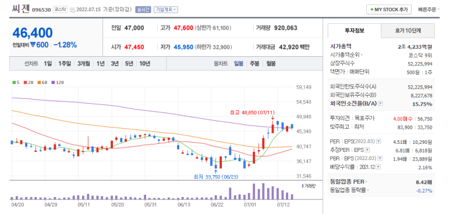Click the 4.00매수 investment opinion

tap(403, 118)
